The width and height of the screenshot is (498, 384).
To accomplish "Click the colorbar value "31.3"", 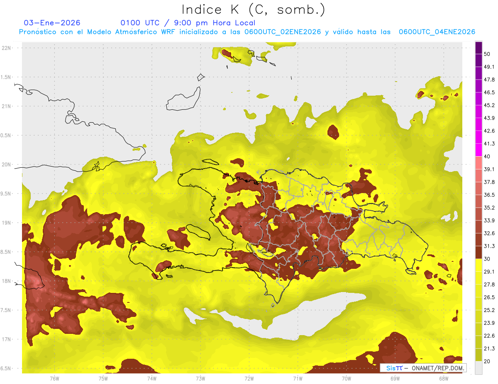I will 489,246.
